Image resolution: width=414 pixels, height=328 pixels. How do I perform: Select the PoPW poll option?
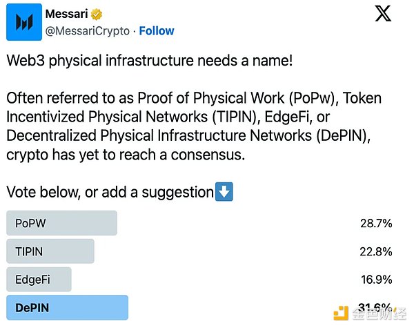click(x=61, y=223)
